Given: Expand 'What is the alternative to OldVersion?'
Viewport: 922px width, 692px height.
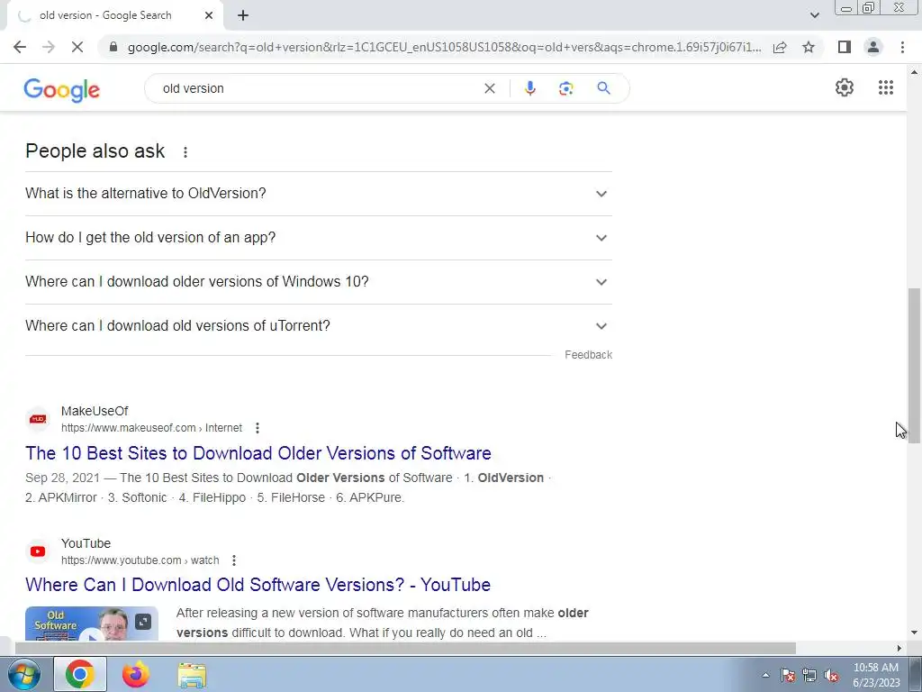Looking at the screenshot, I should pos(319,194).
